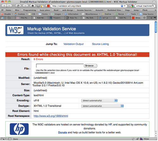Switch to the 'My Deb...' tab
Viewport: 158px width, 141px height.
tap(90, 18)
